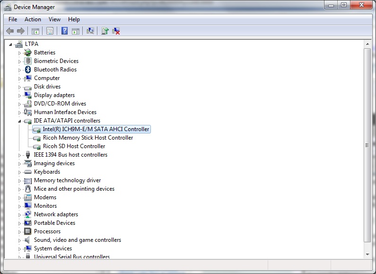376x274 pixels.
Task: Close the Device Manager window
Action: point(362,5)
